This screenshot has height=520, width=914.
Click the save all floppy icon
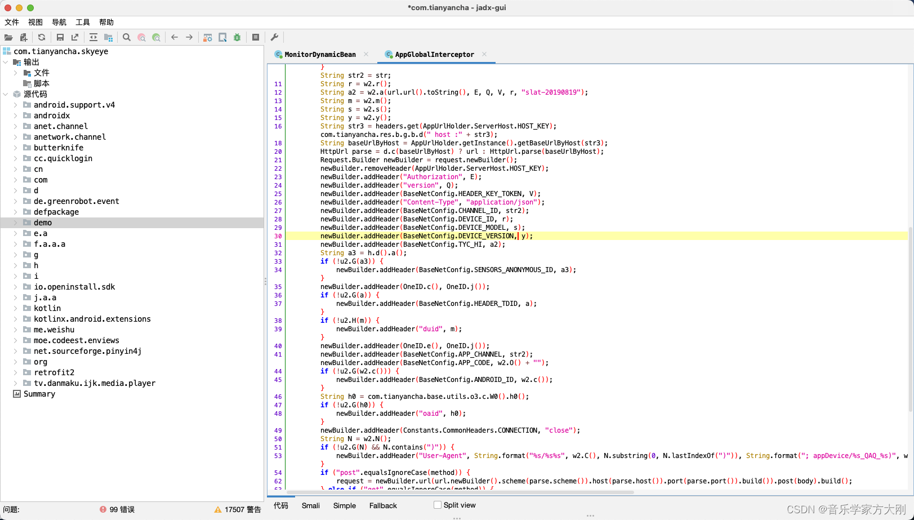(60, 37)
